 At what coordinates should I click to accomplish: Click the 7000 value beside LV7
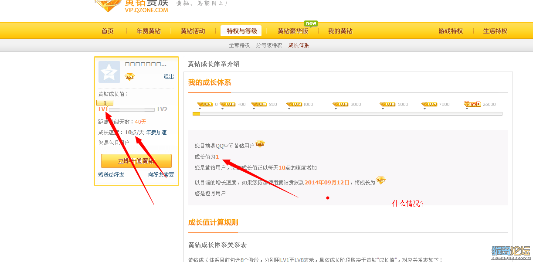(x=444, y=105)
